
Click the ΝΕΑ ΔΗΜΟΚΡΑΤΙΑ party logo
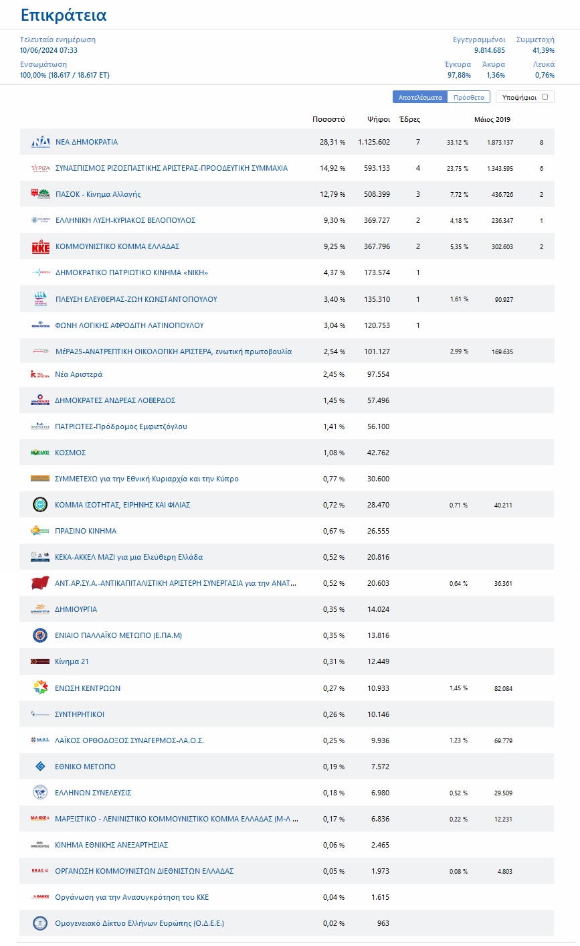pyautogui.click(x=40, y=142)
